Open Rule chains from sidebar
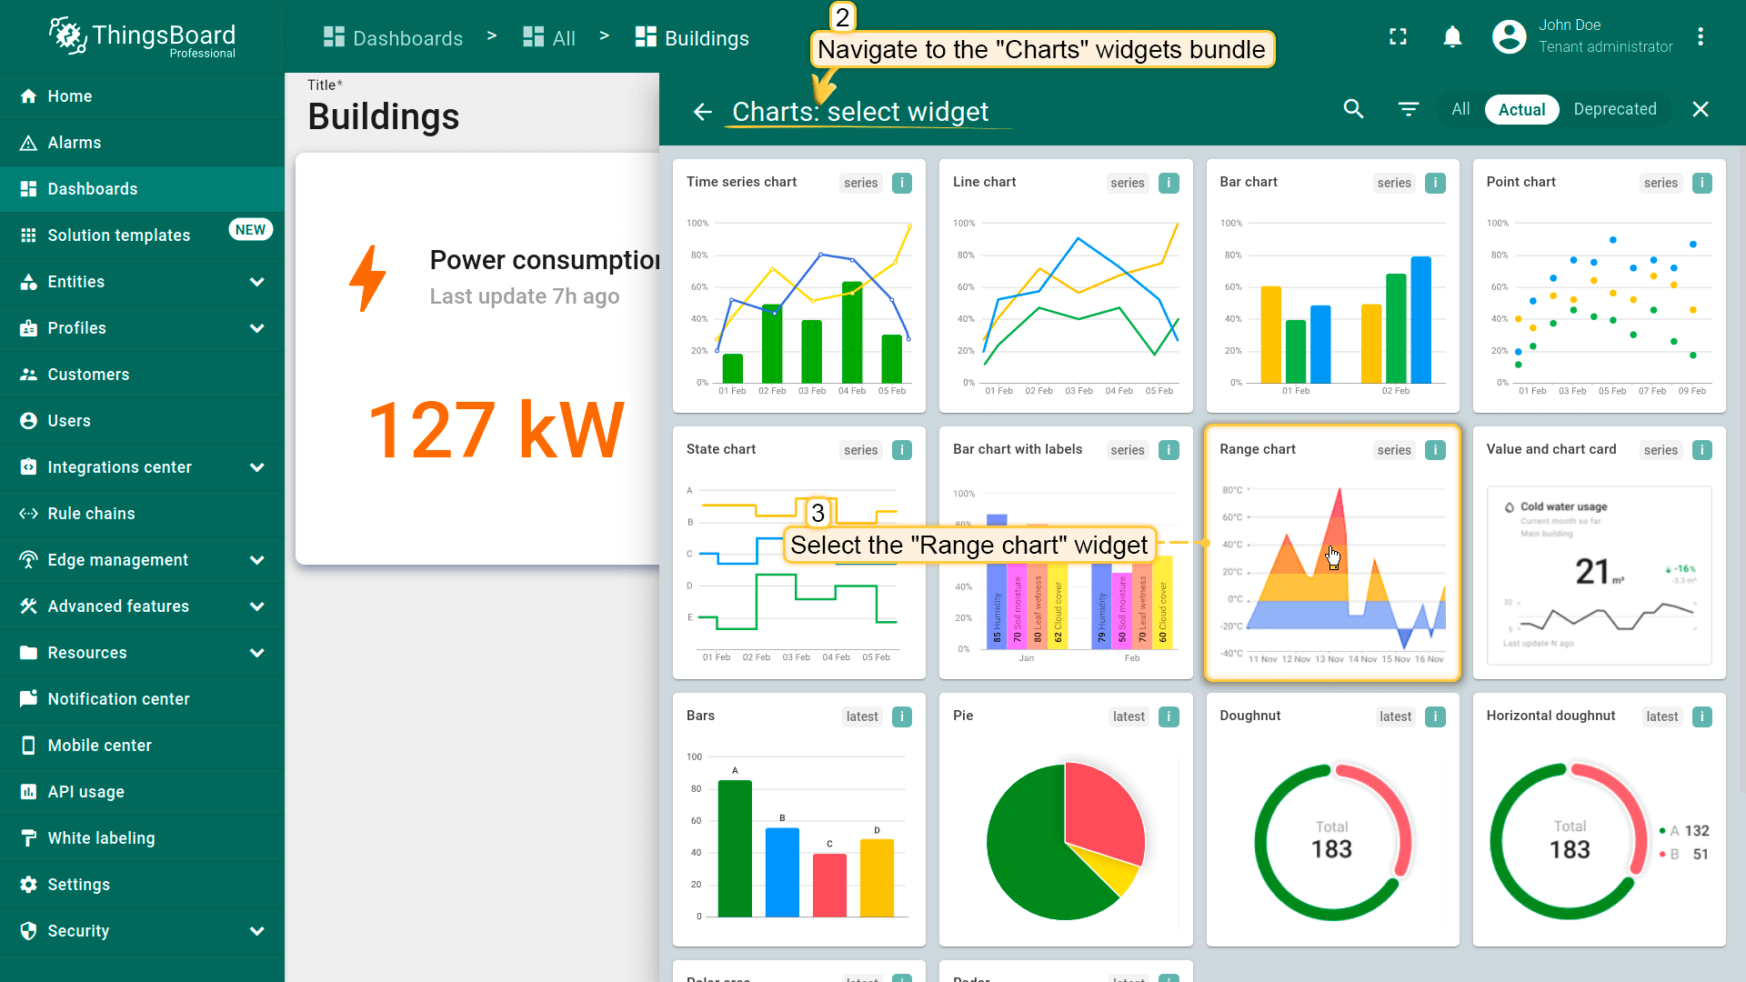Image resolution: width=1746 pixels, height=982 pixels. (91, 514)
